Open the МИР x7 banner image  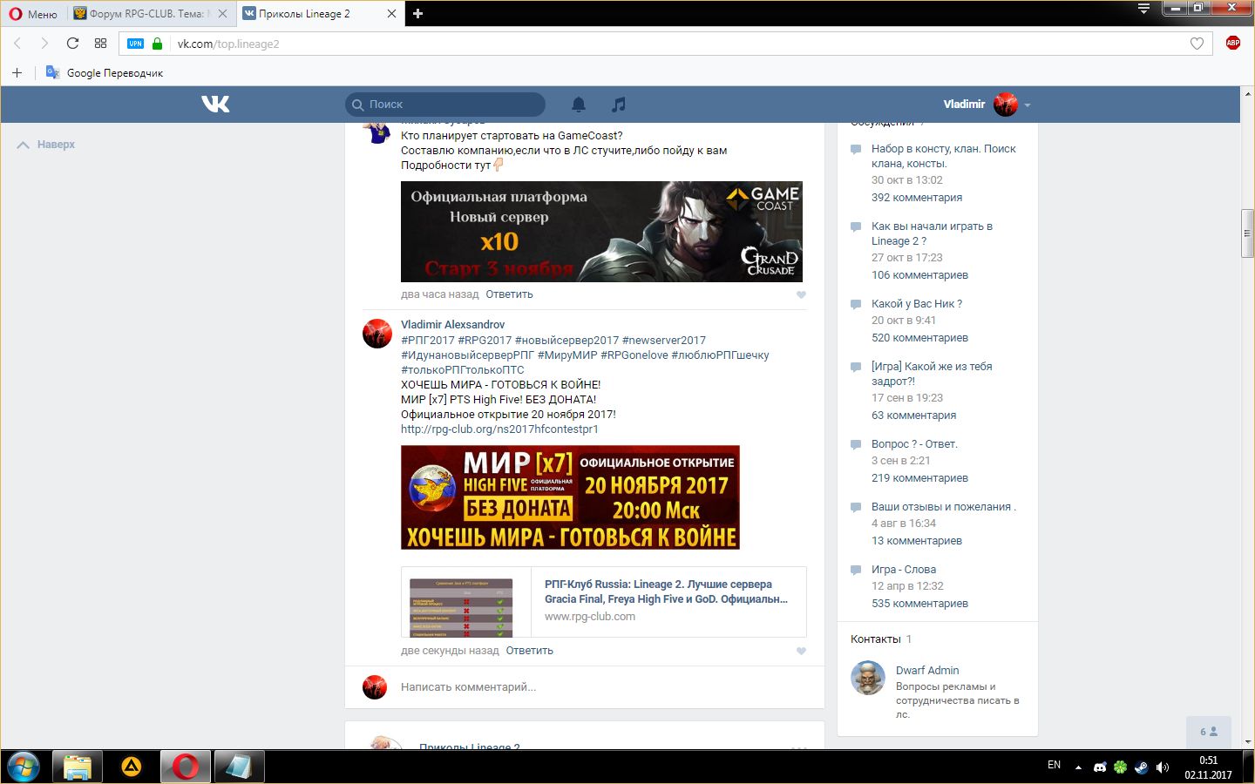click(x=570, y=497)
